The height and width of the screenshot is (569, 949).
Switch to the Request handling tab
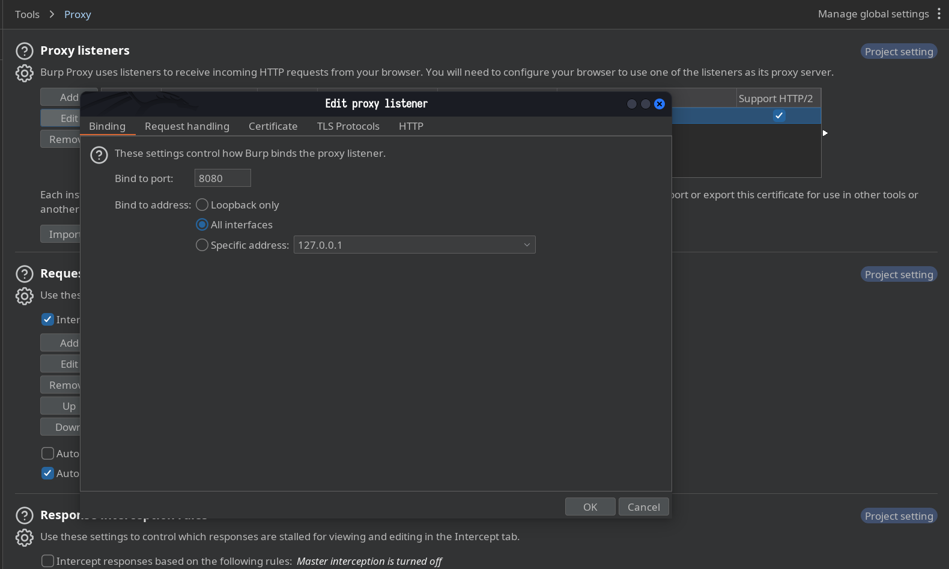(187, 126)
